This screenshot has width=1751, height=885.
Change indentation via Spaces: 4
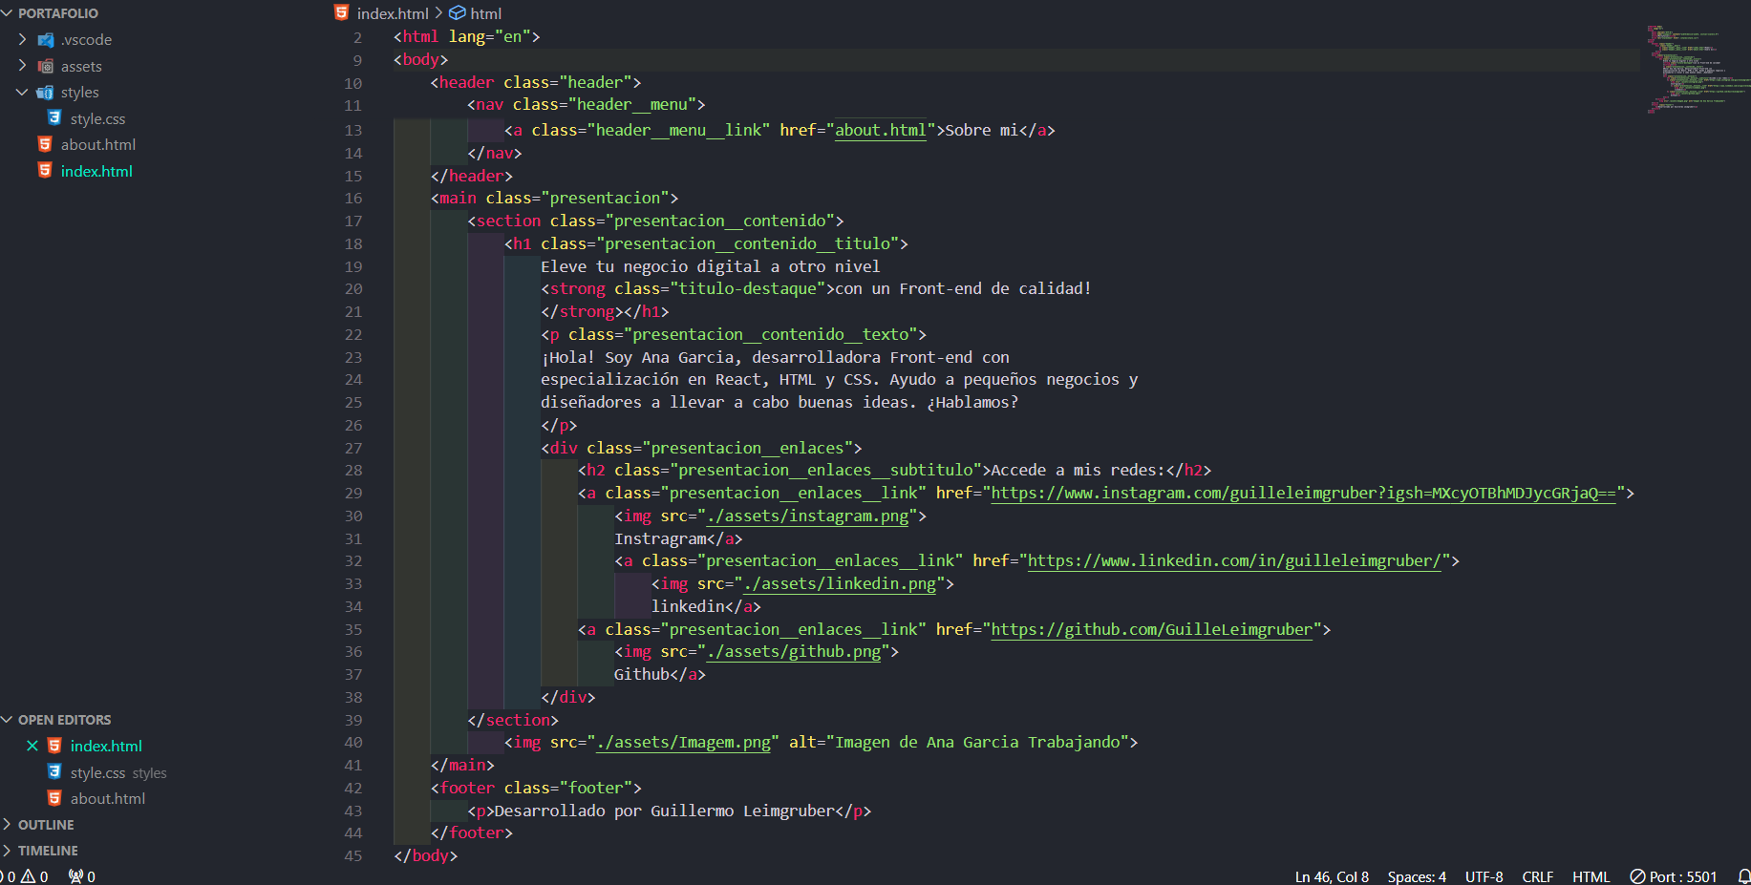tap(1417, 876)
